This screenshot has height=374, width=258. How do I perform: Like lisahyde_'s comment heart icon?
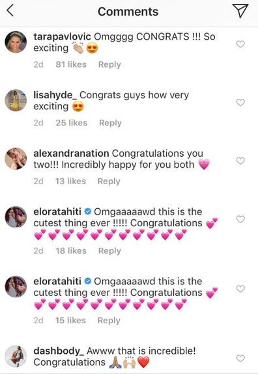point(240,102)
